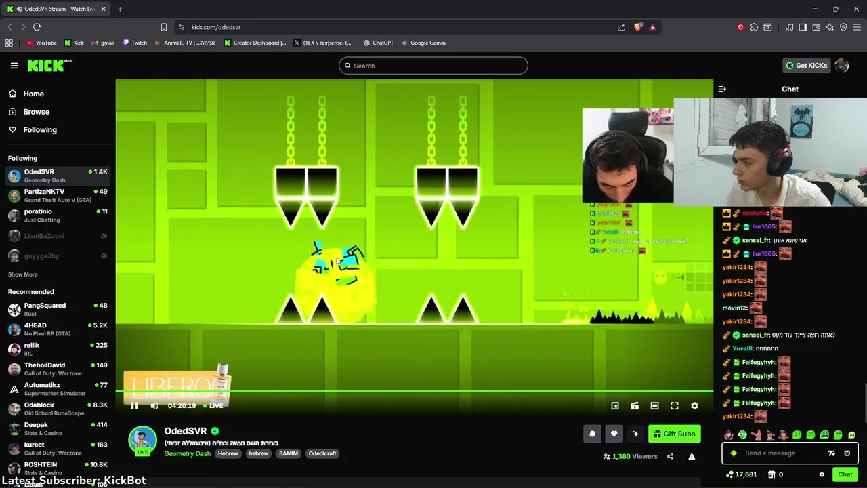Open Brave Wallet icon
The image size is (867, 488).
tap(816, 27)
